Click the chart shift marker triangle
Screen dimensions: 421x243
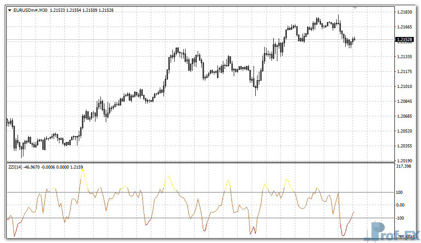(355, 8)
